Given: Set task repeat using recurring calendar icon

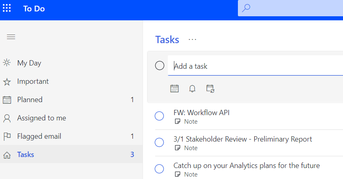Looking at the screenshot, I should (210, 88).
